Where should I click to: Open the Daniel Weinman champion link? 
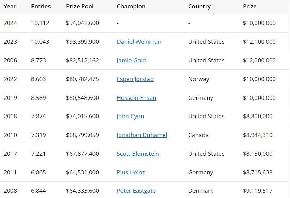pyautogui.click(x=139, y=42)
